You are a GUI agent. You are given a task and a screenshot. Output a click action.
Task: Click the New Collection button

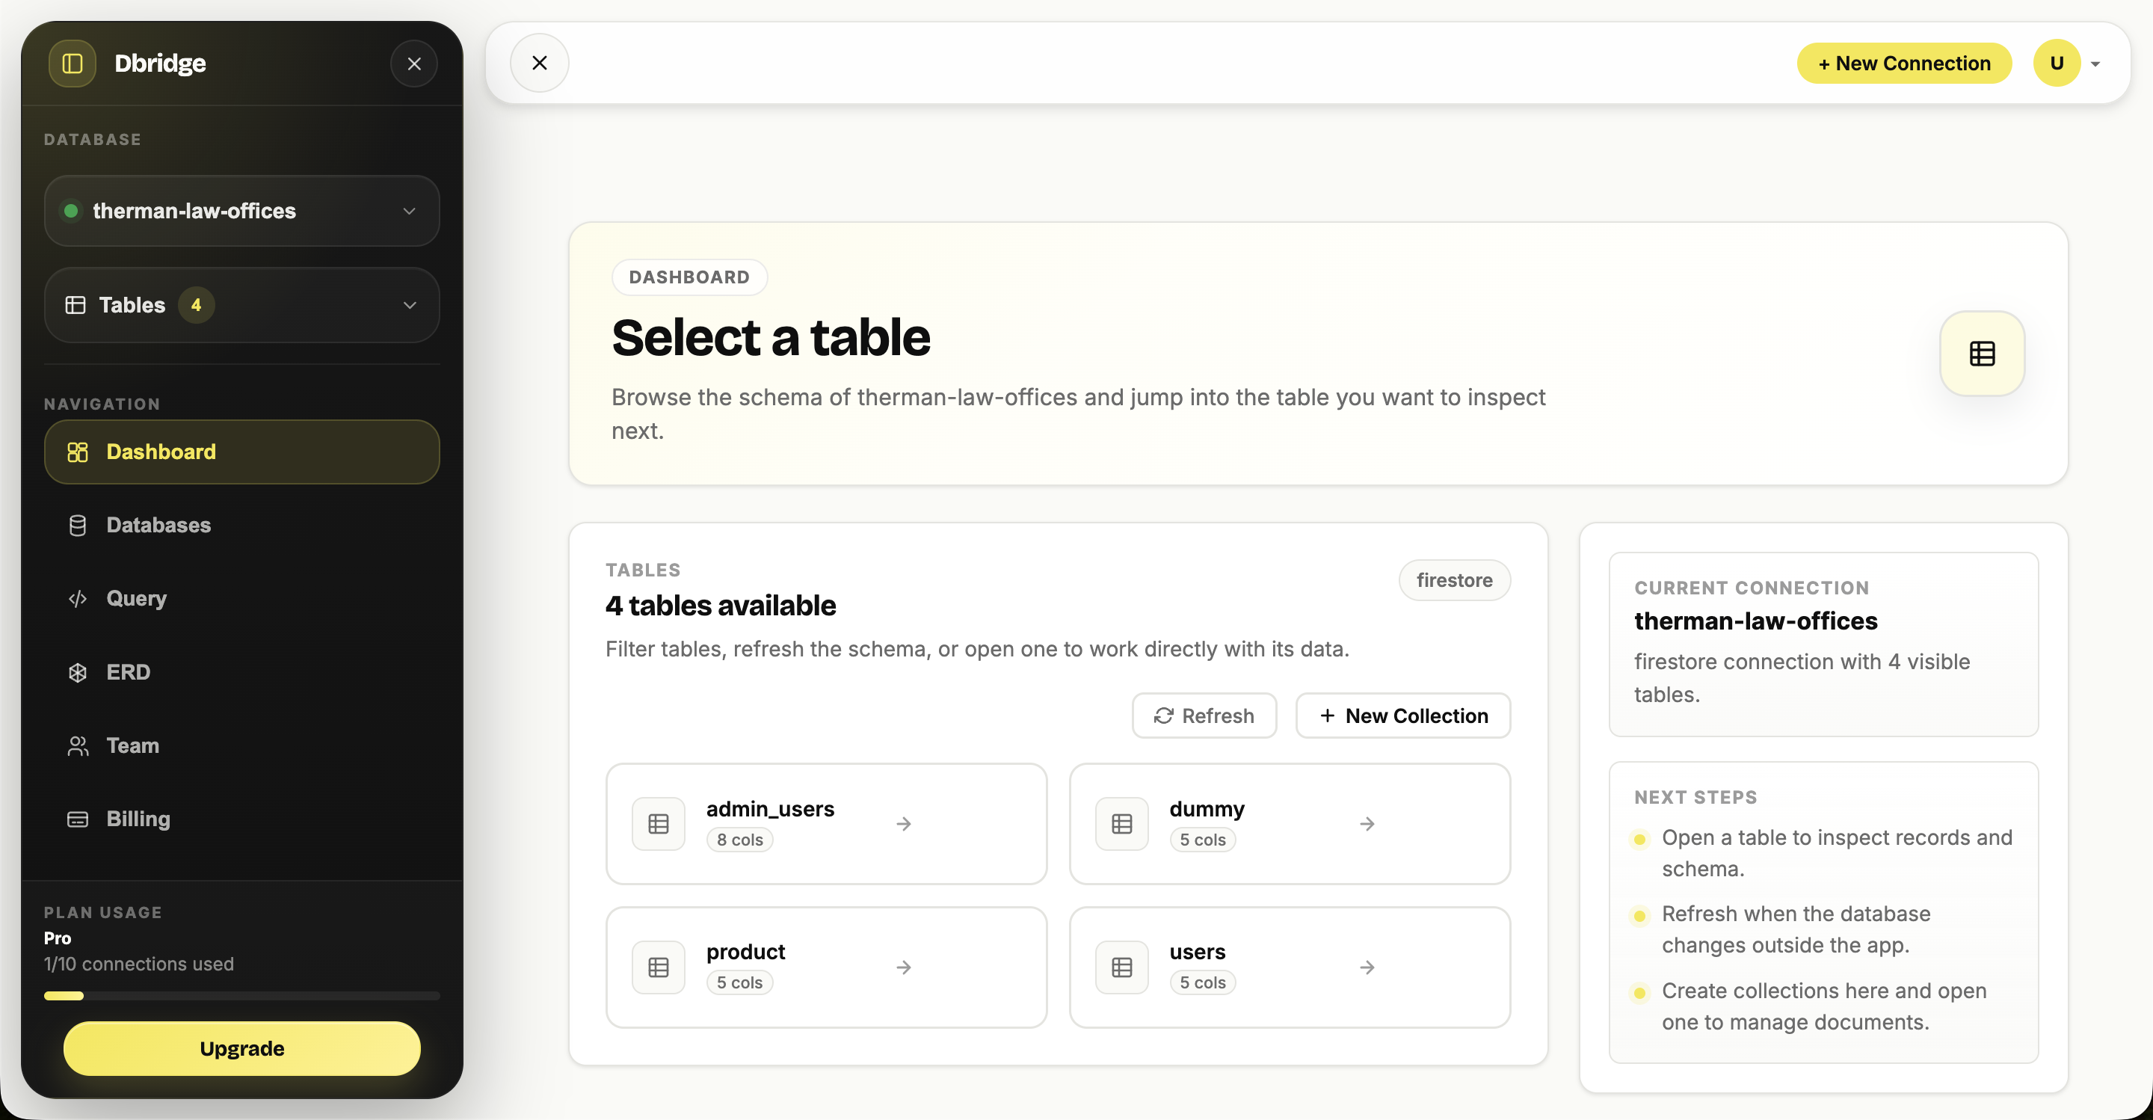[x=1402, y=716]
